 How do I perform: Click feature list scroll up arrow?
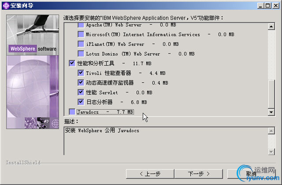tap(271, 26)
